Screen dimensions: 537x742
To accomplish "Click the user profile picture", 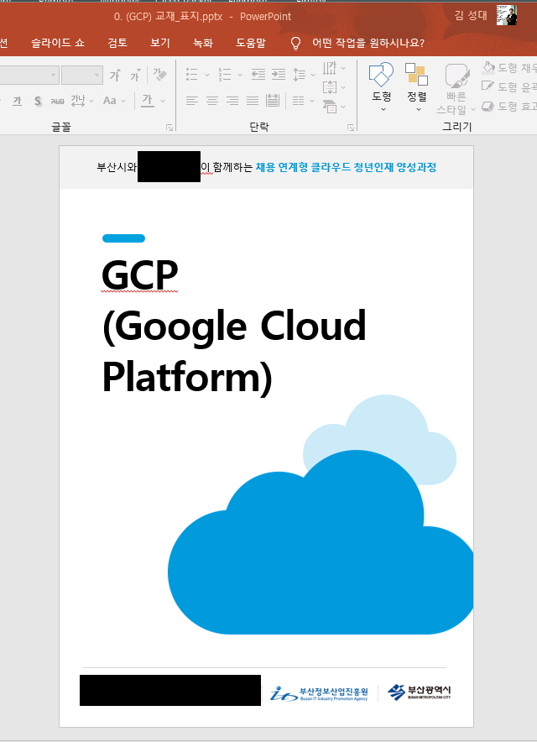I will point(506,15).
